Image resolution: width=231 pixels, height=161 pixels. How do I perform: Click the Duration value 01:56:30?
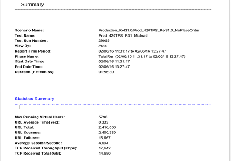point(106,72)
